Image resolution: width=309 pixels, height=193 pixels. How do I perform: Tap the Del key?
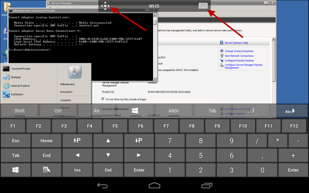[x=108, y=170]
